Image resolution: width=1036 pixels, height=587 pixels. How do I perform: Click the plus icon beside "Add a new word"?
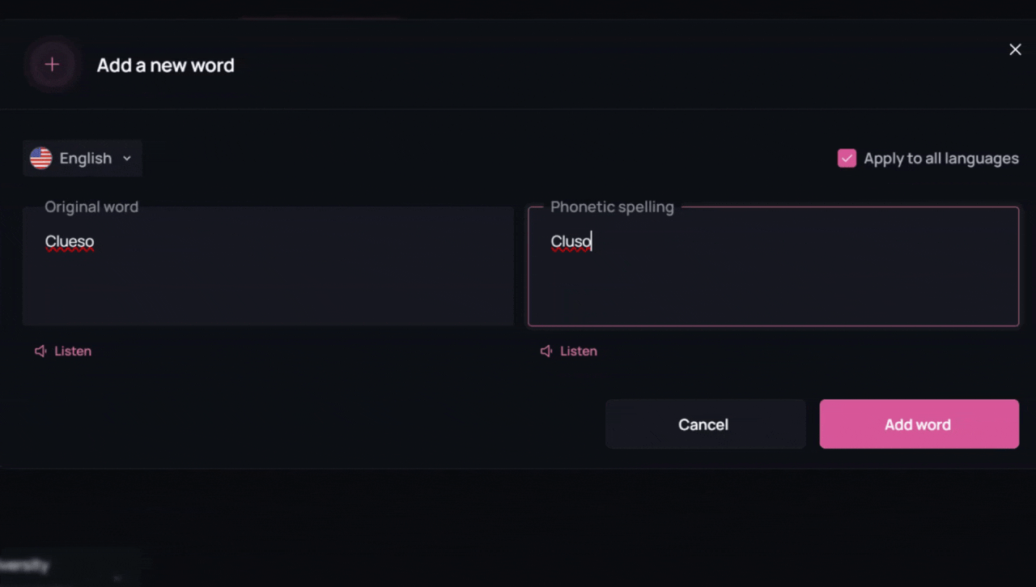pyautogui.click(x=52, y=64)
